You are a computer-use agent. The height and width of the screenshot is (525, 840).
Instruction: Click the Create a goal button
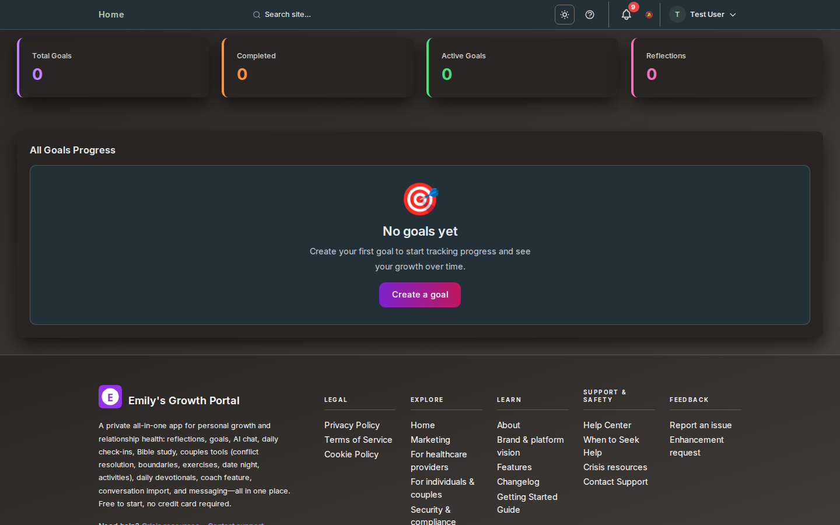tap(420, 295)
